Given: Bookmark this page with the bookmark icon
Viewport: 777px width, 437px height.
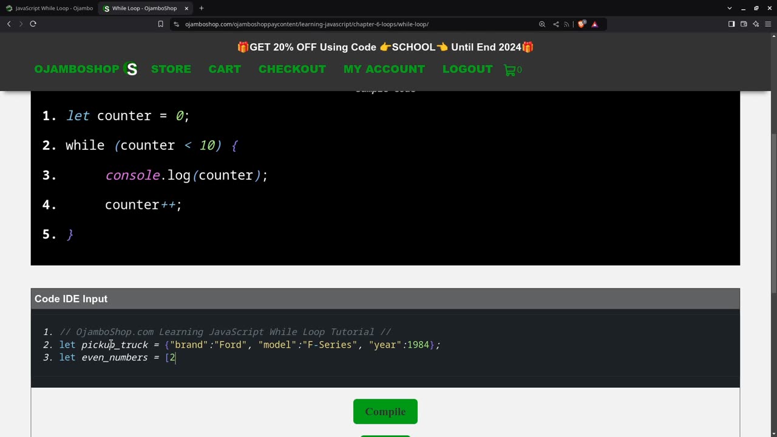Looking at the screenshot, I should tap(160, 24).
